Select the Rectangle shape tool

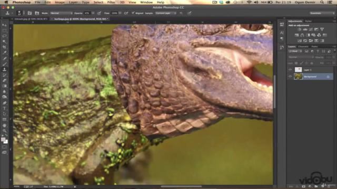[x=4, y=120]
